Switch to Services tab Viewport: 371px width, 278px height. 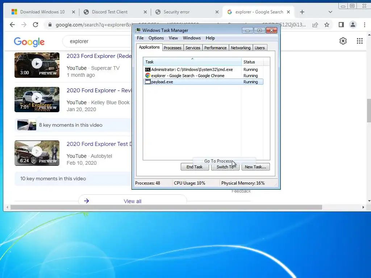pos(193,48)
